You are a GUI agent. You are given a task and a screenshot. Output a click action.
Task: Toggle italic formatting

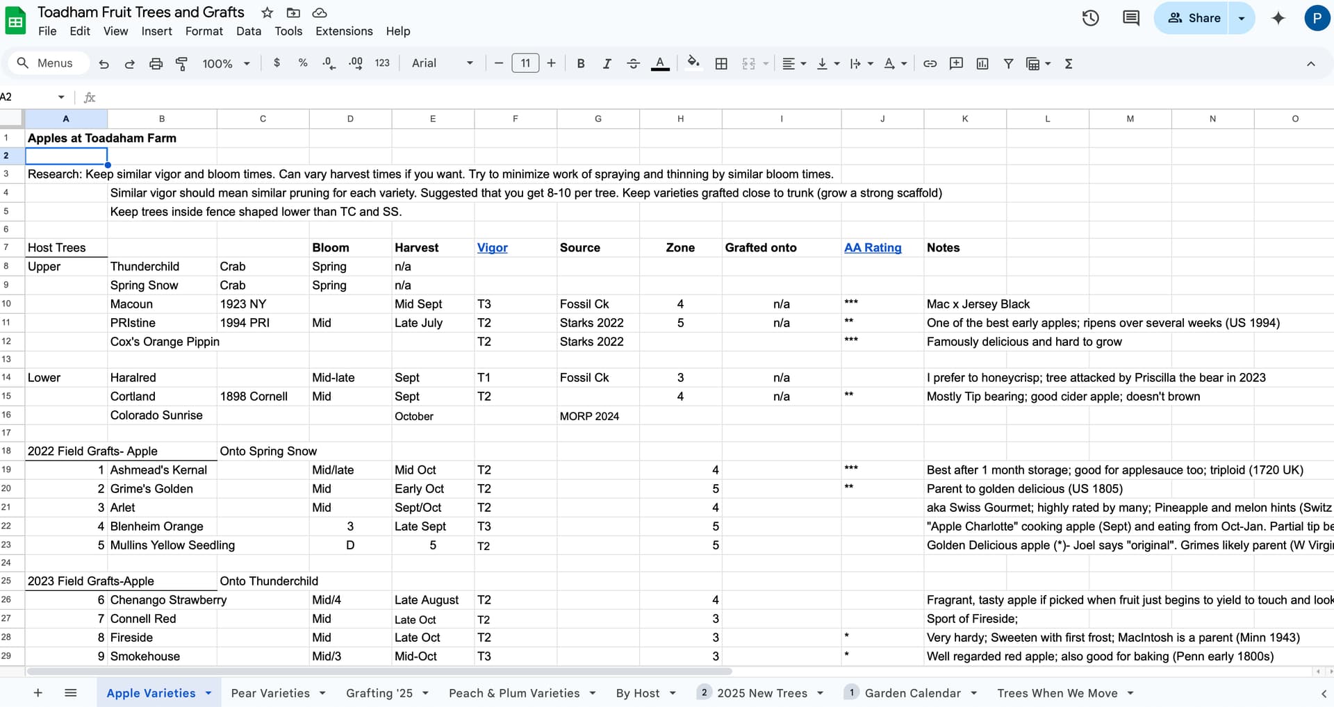pyautogui.click(x=607, y=64)
